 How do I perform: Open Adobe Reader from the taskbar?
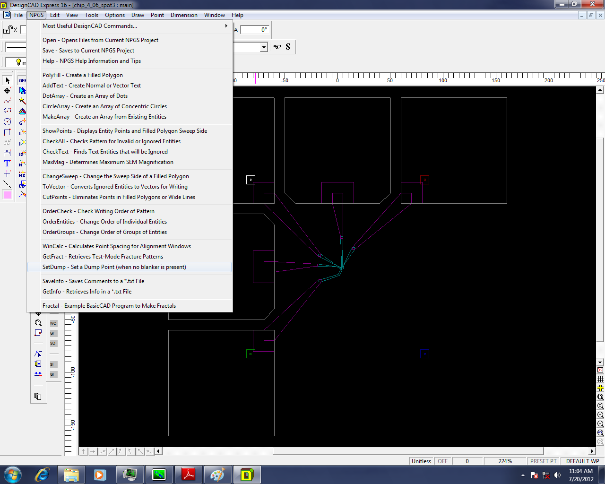tap(189, 475)
